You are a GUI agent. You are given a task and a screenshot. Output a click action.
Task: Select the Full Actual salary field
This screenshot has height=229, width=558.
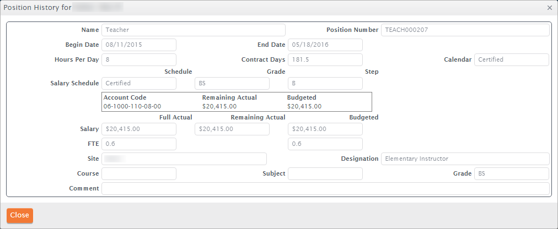[138, 129]
